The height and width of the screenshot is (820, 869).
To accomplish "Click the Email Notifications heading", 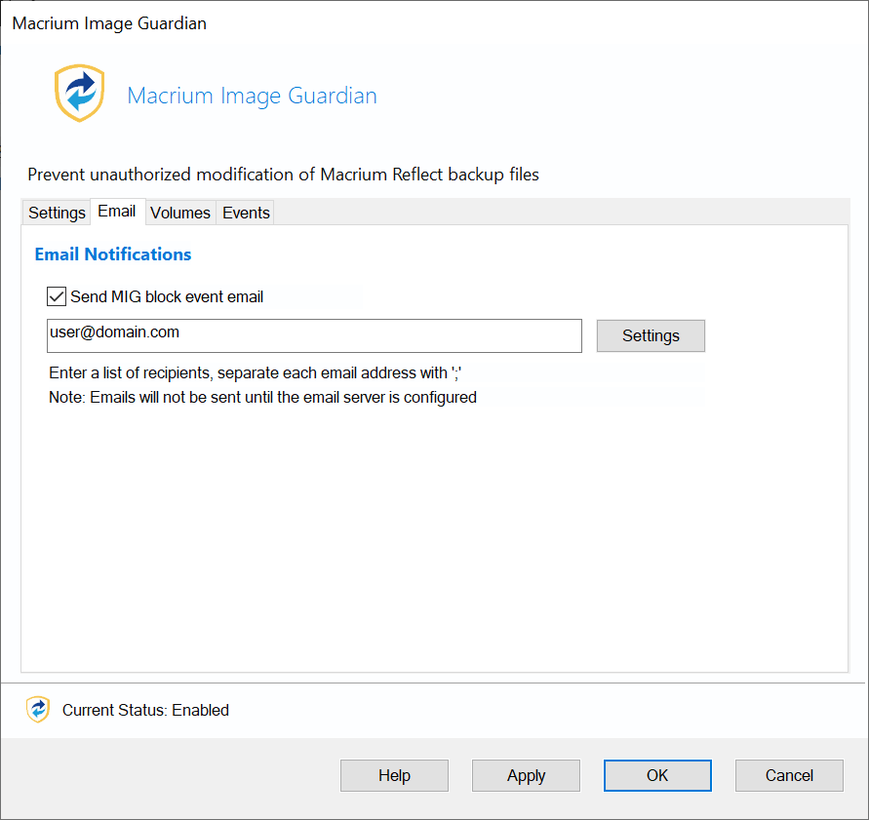I will pos(112,254).
